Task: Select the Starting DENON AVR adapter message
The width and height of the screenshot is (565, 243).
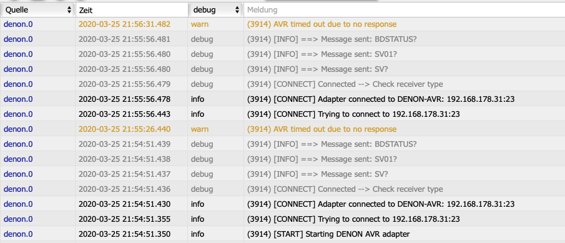Action: coord(328,234)
